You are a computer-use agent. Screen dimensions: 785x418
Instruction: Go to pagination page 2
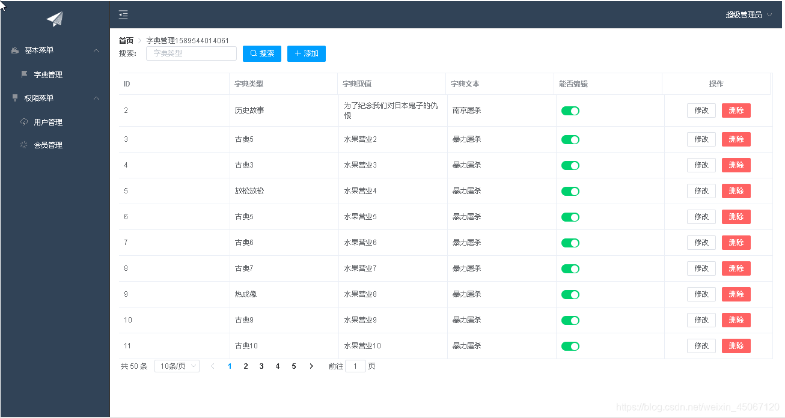[246, 366]
